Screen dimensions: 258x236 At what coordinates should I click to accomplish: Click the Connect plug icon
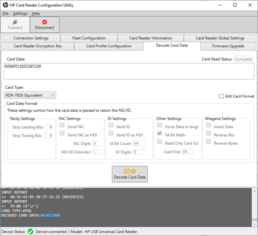coord(15,22)
